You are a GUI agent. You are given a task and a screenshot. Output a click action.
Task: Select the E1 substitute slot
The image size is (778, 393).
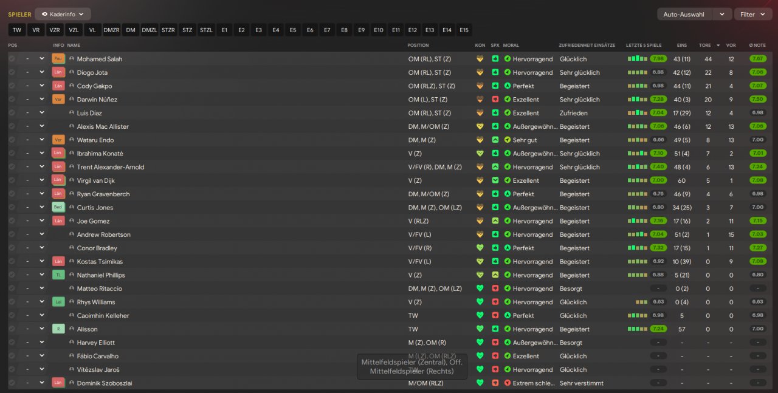pos(225,30)
